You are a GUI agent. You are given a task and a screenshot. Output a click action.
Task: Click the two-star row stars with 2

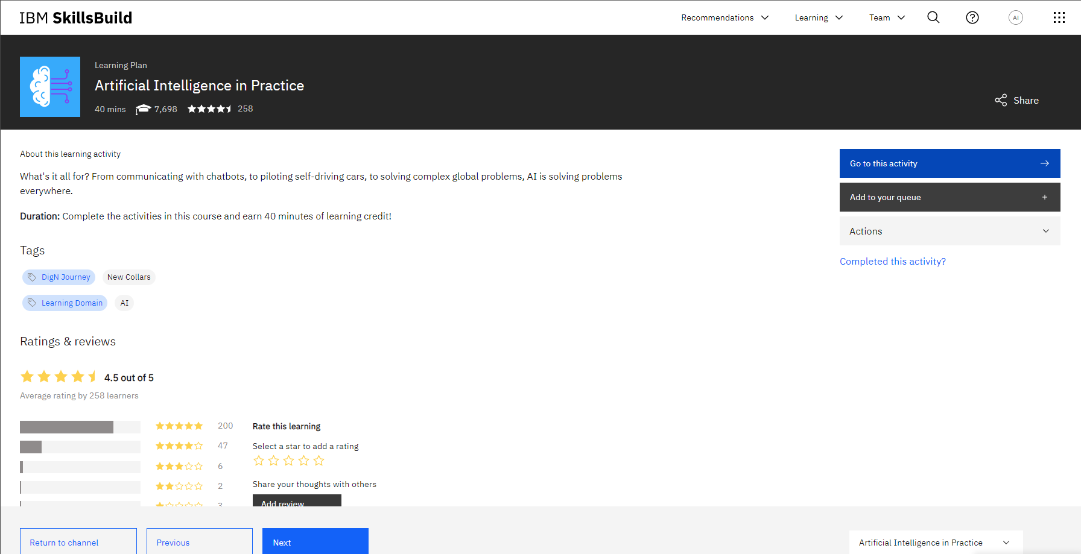click(x=179, y=486)
